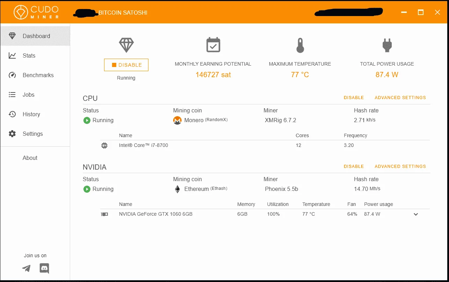Click the Settings gear icon
The height and width of the screenshot is (282, 449).
[12, 134]
